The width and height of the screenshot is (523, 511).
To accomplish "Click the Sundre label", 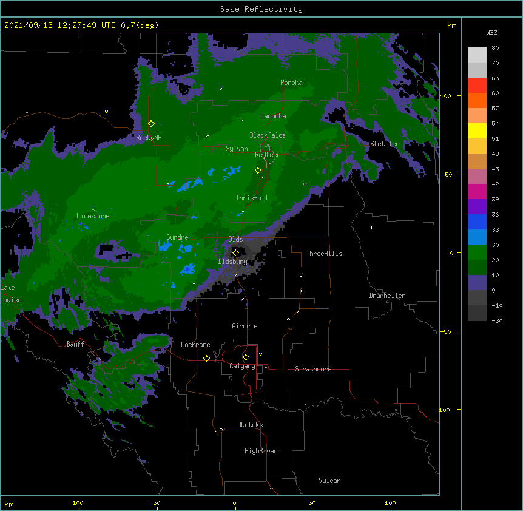I will [177, 237].
